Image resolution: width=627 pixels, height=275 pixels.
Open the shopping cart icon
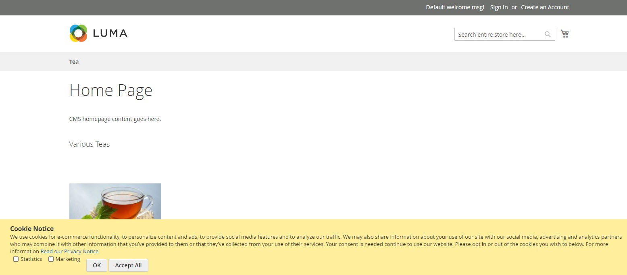[565, 34]
